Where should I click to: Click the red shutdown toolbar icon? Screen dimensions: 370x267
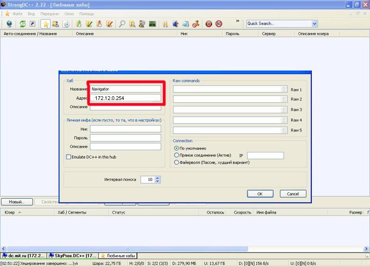pos(209,24)
